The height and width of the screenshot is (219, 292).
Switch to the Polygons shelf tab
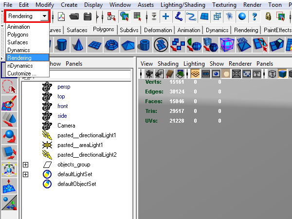[x=104, y=29]
